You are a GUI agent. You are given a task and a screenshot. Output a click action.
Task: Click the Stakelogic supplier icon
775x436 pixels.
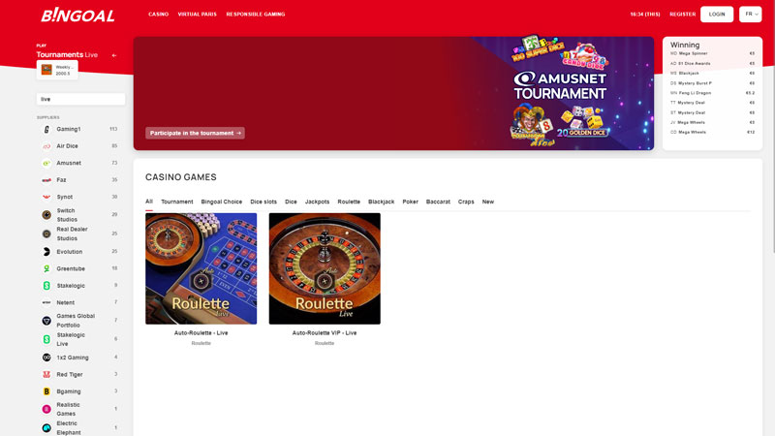coord(46,286)
